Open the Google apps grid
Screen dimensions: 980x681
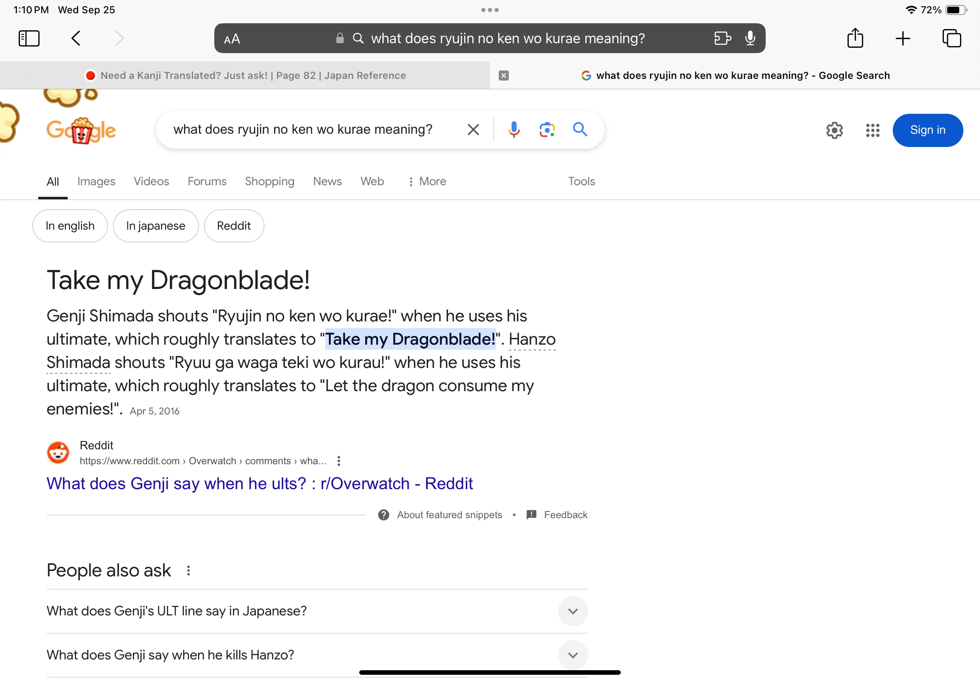[x=872, y=130]
